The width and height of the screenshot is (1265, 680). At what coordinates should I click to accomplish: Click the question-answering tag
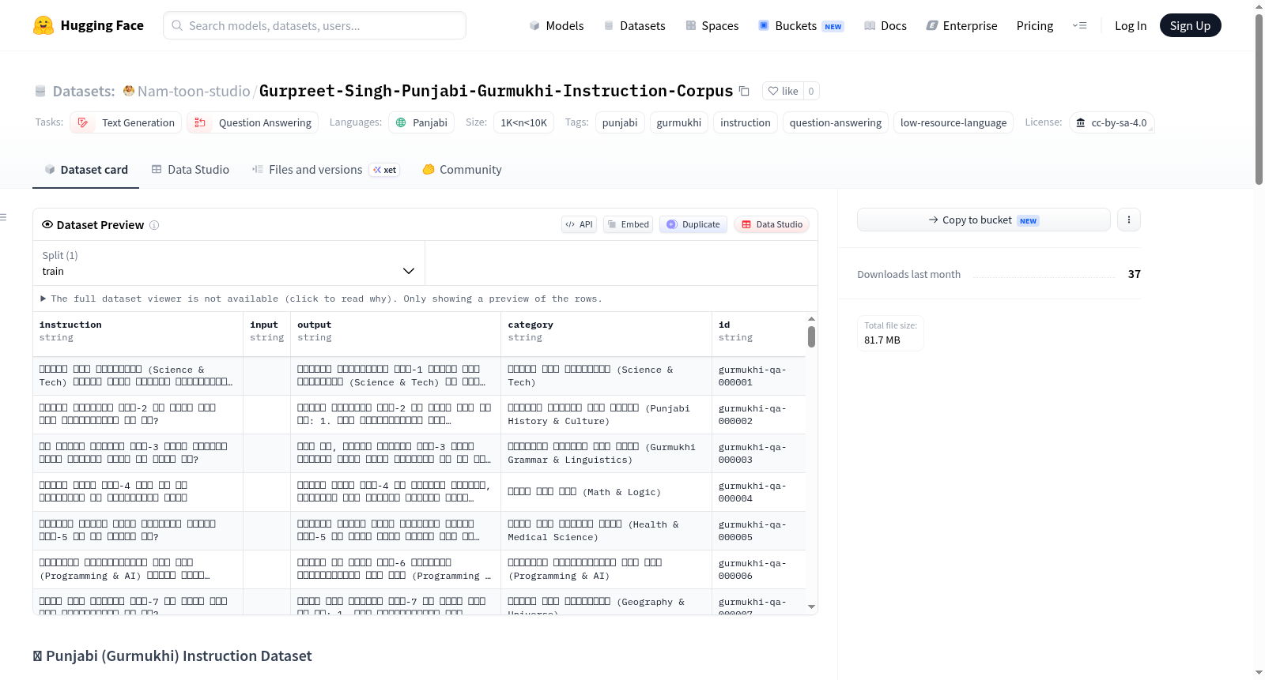point(836,122)
